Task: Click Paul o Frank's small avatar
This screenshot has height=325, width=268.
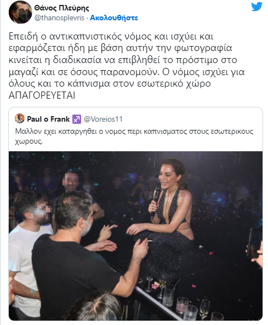Action: click(20, 119)
